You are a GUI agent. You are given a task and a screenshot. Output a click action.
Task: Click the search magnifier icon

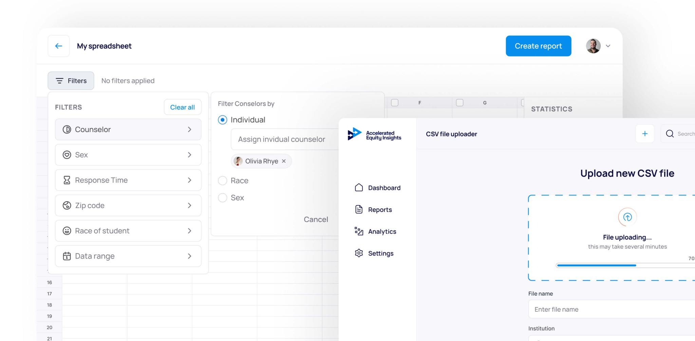tap(670, 134)
